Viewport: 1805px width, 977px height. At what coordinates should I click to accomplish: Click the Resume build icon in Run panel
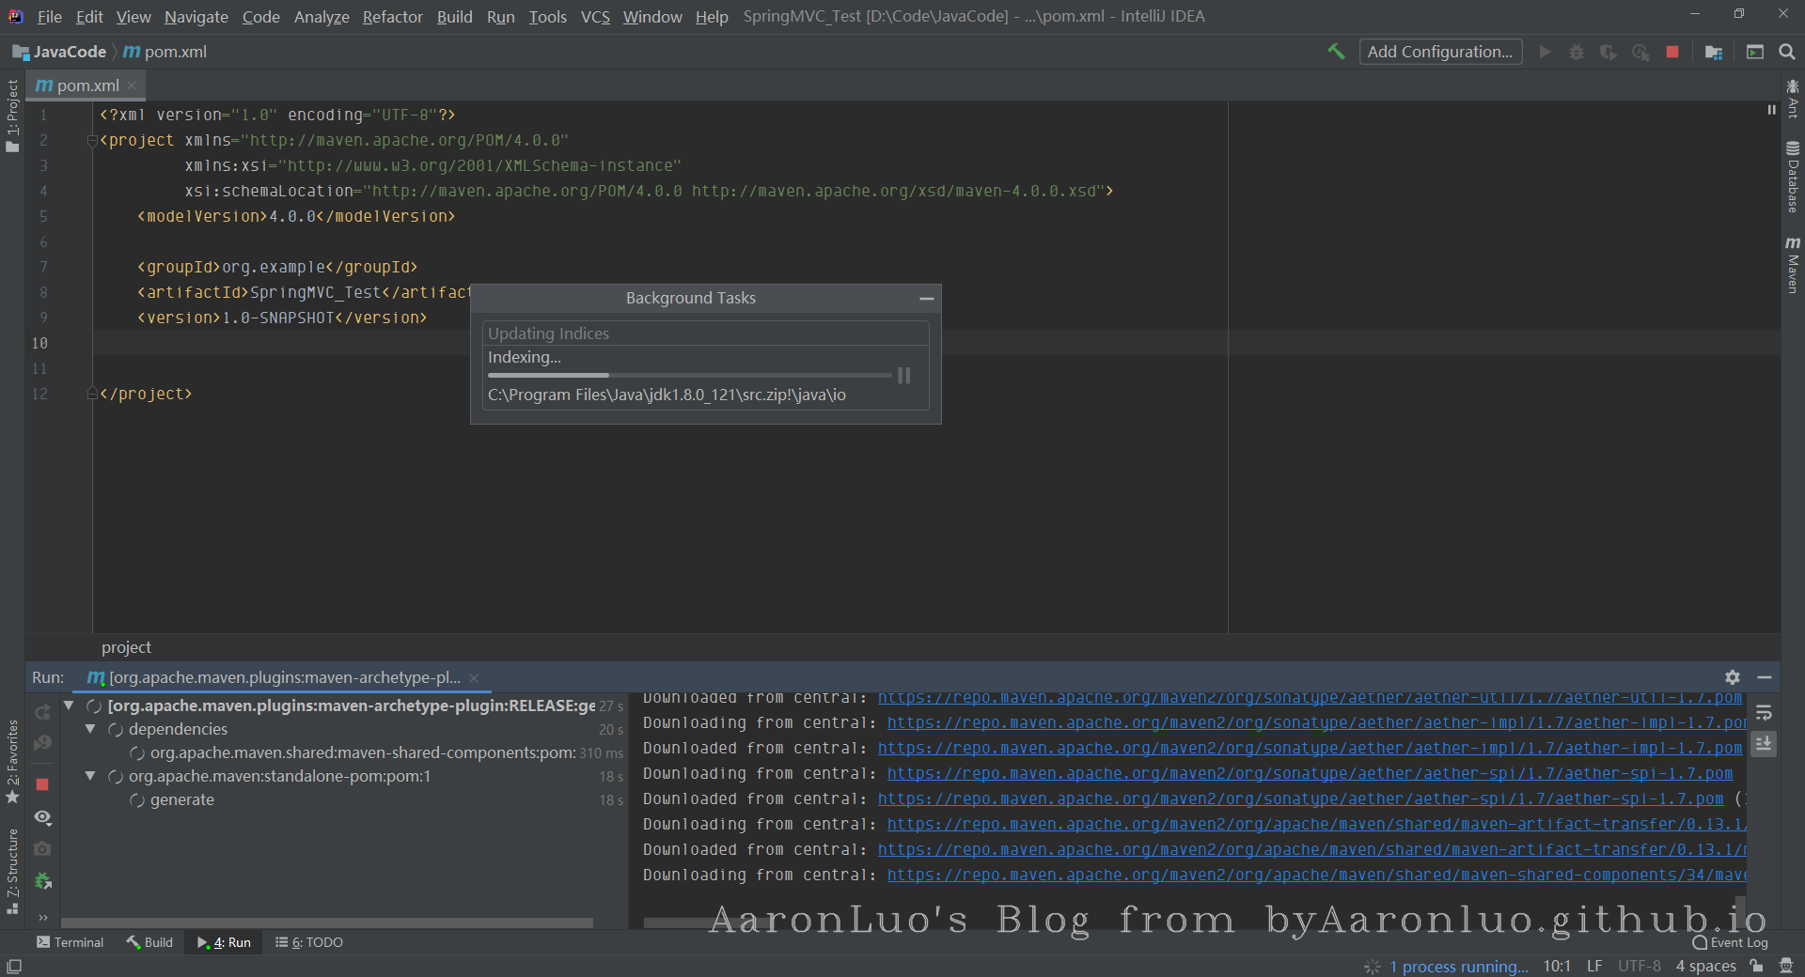tap(42, 743)
